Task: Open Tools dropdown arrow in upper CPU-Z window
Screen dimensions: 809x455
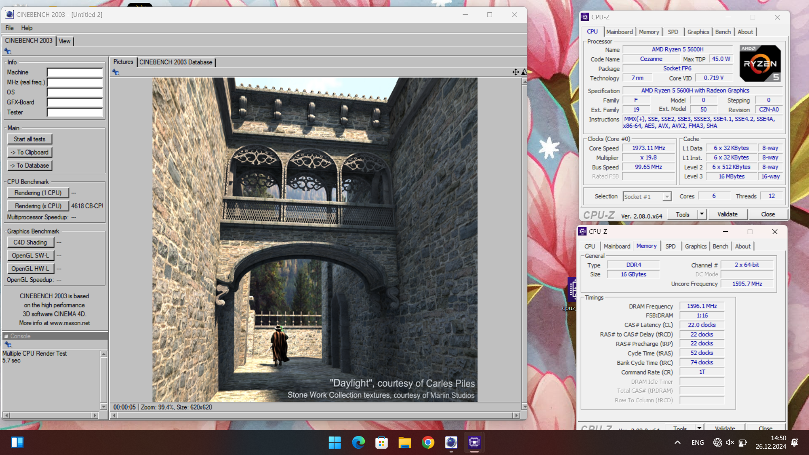Action: (702, 214)
